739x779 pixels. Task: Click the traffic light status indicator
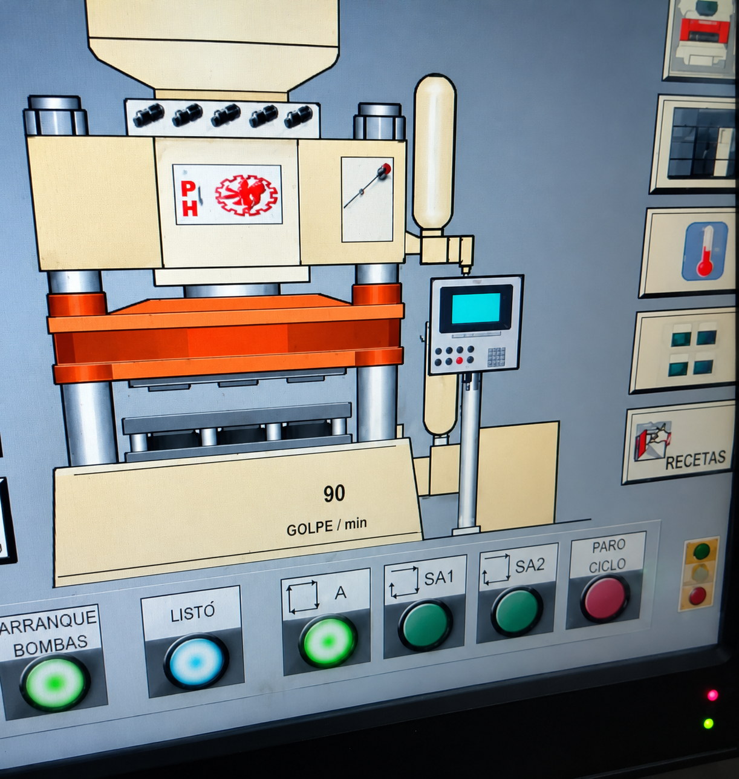700,574
